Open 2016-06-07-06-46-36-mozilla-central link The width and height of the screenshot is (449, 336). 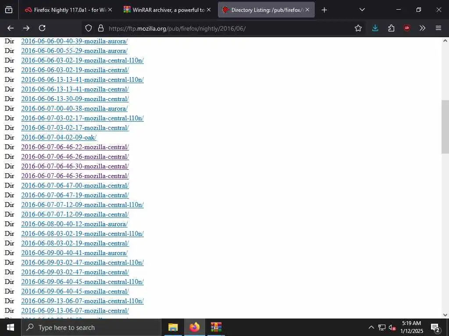pos(75,176)
